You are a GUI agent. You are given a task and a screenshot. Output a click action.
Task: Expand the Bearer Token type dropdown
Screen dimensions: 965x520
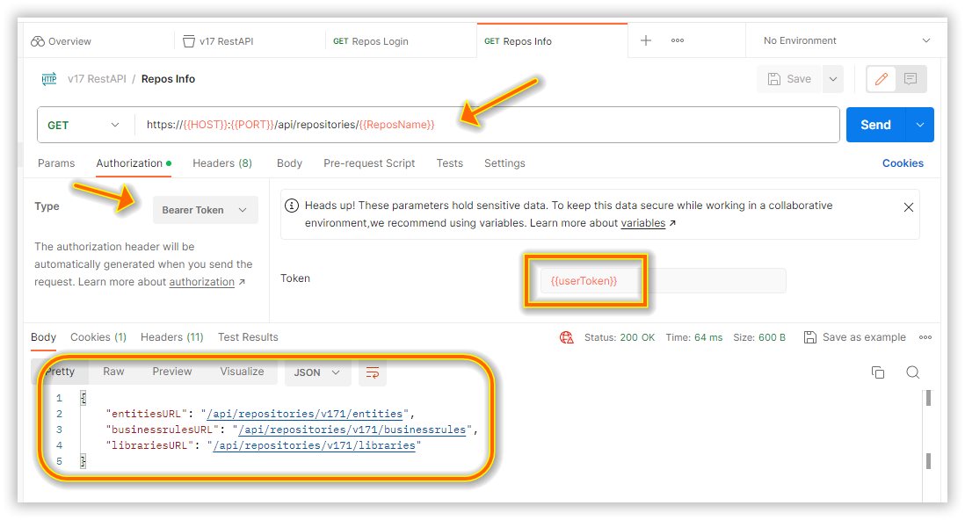tap(205, 210)
